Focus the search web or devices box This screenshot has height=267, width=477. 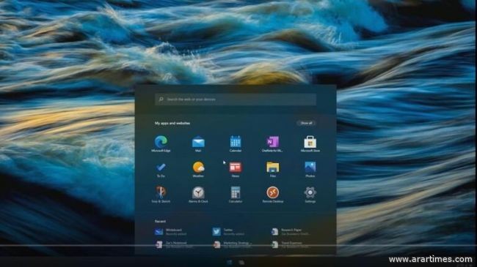point(236,99)
